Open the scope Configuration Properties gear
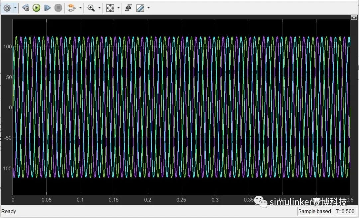 [7, 8]
